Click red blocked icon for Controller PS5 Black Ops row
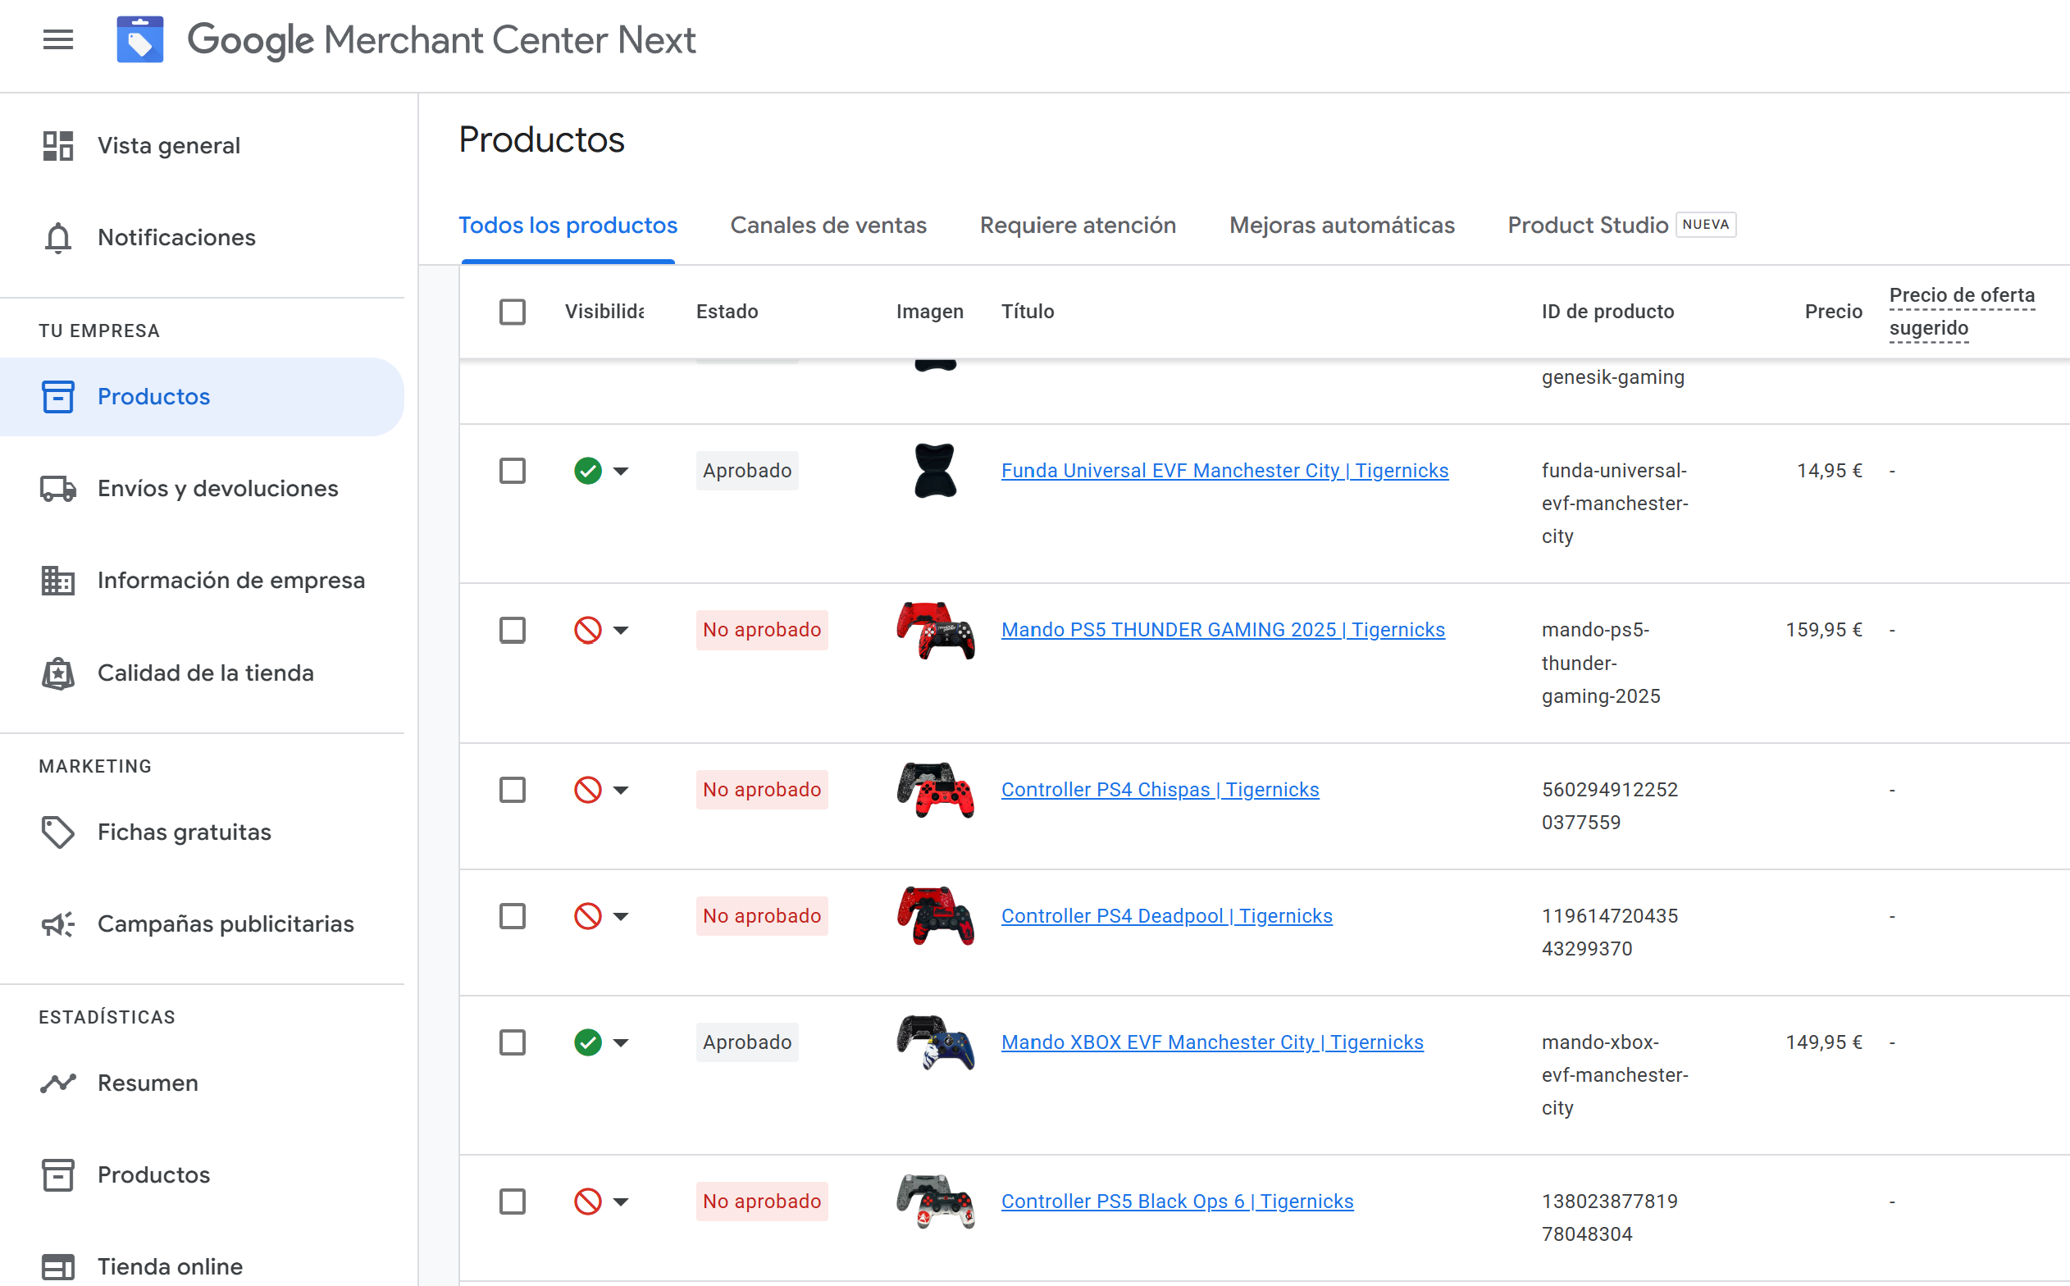 click(588, 1201)
